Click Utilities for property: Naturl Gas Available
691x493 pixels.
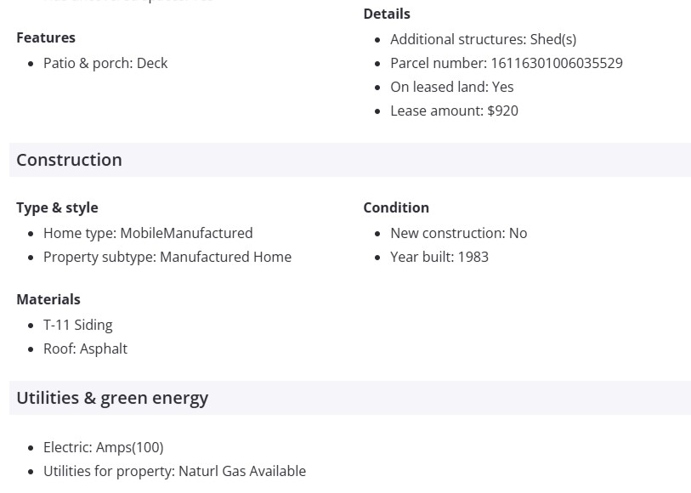click(x=174, y=471)
